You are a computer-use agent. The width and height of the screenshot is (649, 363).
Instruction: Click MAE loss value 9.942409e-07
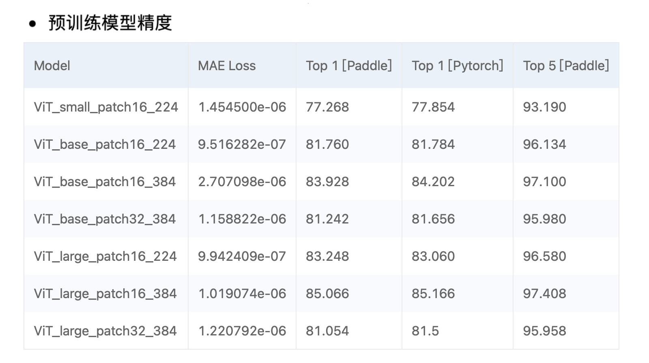(242, 256)
